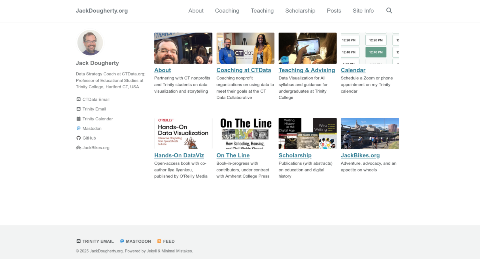Click the CTData Email envelope icon
This screenshot has width=480, height=259.
pos(78,99)
